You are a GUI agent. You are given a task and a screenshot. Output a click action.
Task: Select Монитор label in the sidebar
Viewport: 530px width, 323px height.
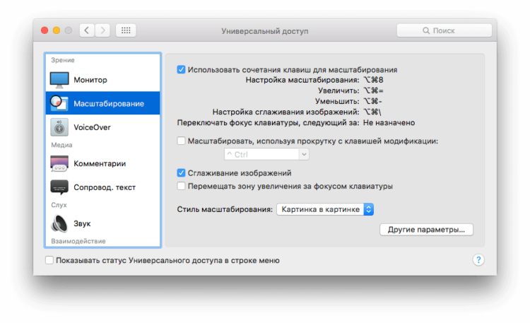[x=90, y=80]
